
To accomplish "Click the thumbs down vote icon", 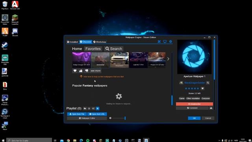I will 87,71.
